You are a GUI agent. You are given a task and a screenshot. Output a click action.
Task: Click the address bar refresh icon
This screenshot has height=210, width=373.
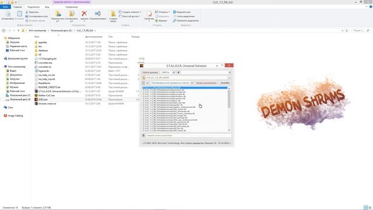tap(347, 30)
